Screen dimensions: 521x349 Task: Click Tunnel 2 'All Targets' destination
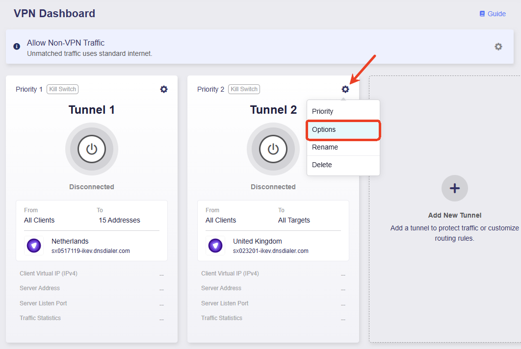tap(294, 220)
